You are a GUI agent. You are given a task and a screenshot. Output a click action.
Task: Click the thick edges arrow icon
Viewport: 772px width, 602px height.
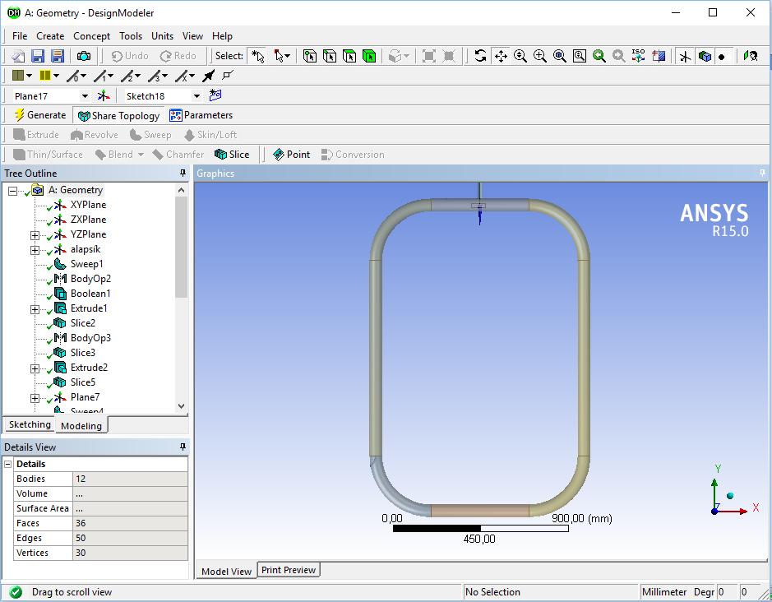click(209, 76)
